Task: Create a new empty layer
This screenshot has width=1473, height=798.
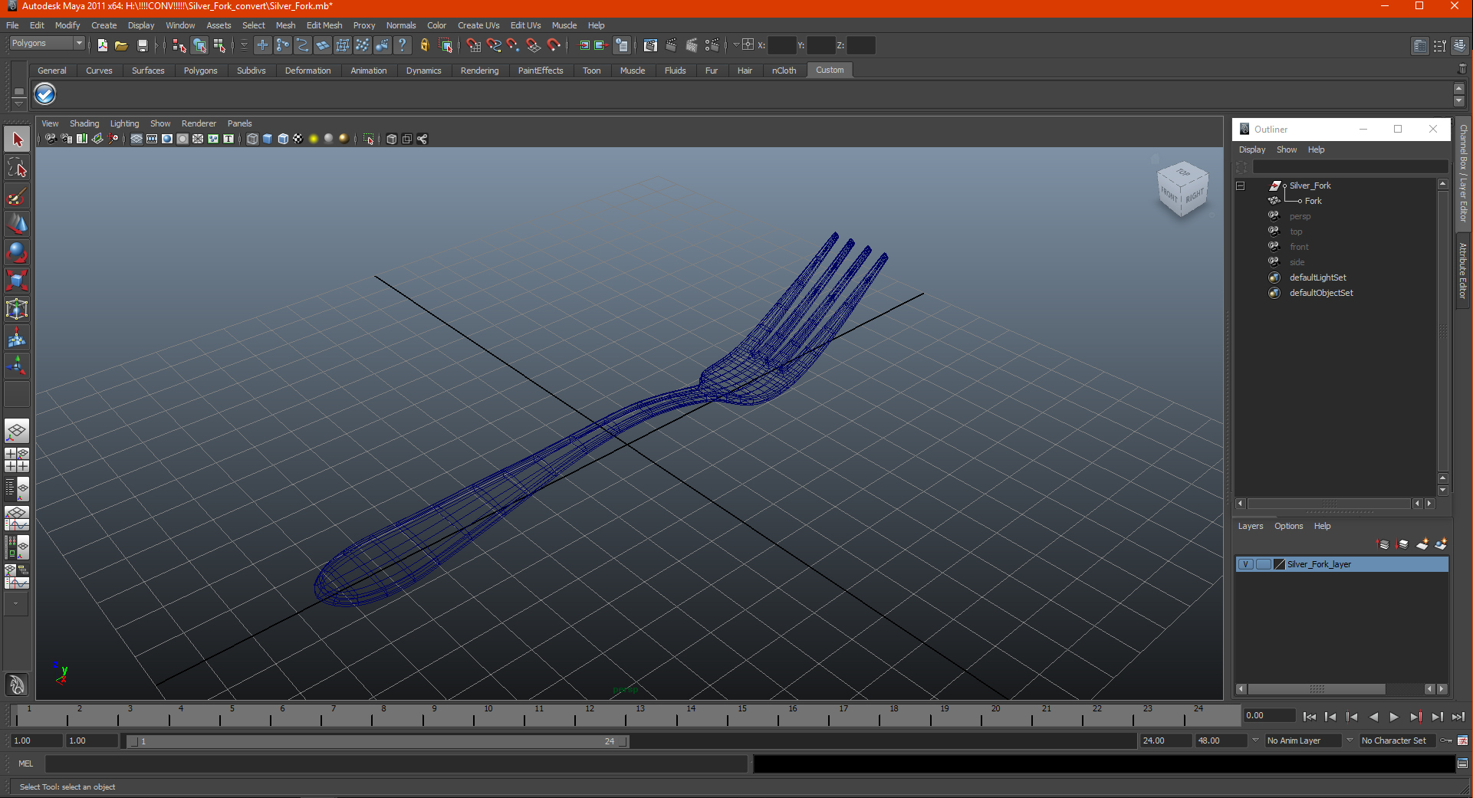Action: (x=1422, y=544)
